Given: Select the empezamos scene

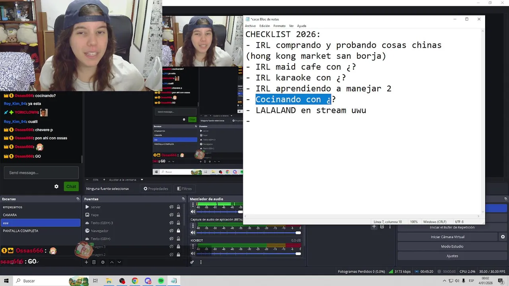Looking at the screenshot, I should tap(40, 207).
